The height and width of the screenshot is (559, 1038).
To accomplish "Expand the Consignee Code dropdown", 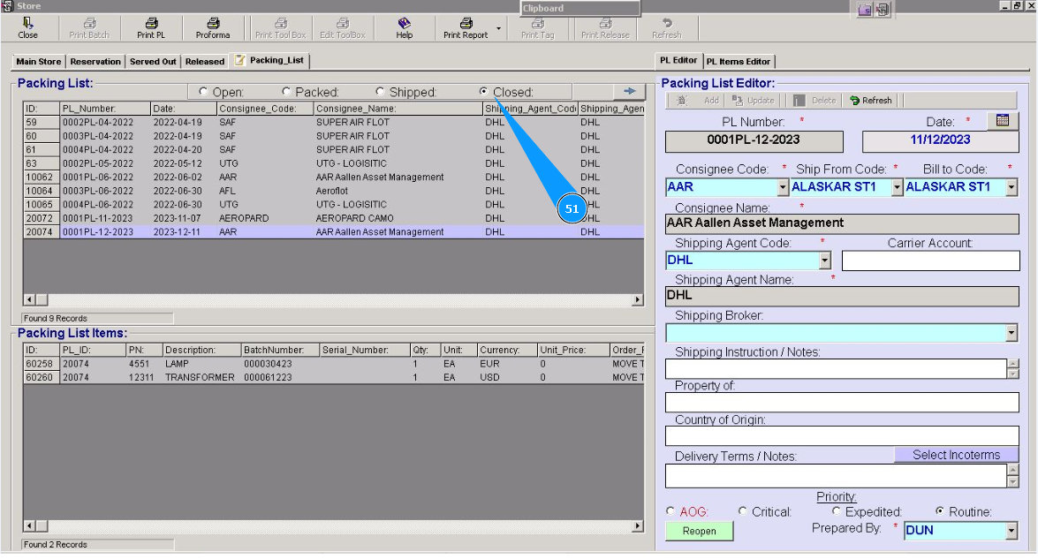I will click(x=782, y=187).
